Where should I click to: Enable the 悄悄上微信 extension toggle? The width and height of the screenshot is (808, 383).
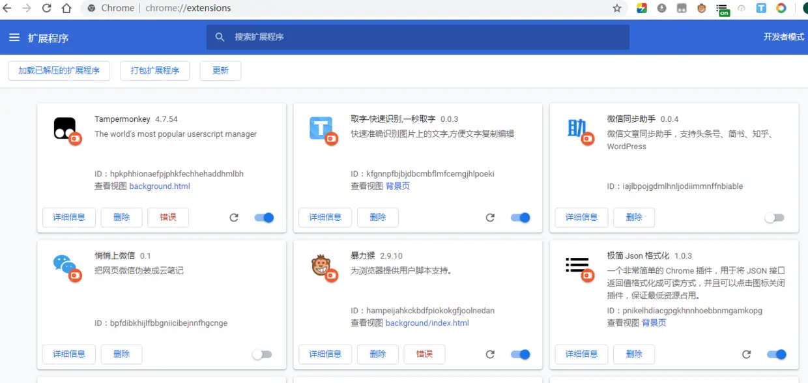pyautogui.click(x=262, y=354)
